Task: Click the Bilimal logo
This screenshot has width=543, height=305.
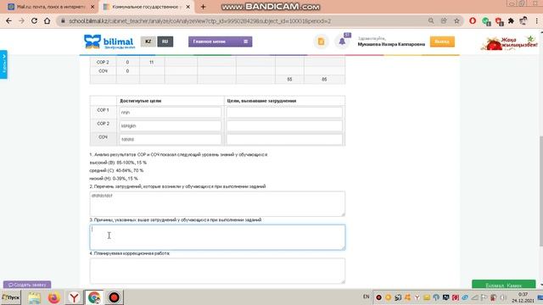Action: click(x=109, y=42)
